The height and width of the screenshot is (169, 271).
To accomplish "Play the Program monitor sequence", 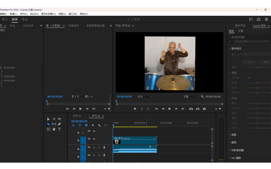I will [x=169, y=109].
